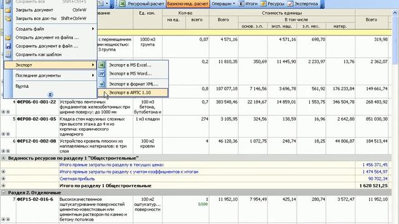Click the XML export icon
Viewport: 399px width, 224px height.
click(x=102, y=84)
